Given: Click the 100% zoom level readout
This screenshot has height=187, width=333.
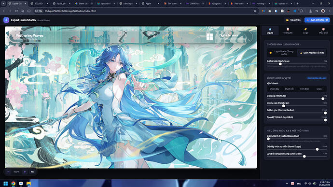Looking at the screenshot, I should (x=16, y=172).
